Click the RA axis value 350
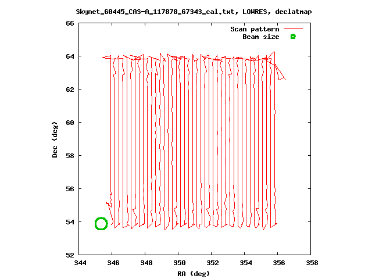 pyautogui.click(x=180, y=263)
